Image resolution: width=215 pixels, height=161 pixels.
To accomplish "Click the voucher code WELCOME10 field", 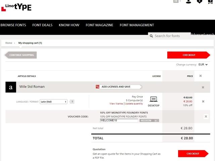I will (x=119, y=121).
